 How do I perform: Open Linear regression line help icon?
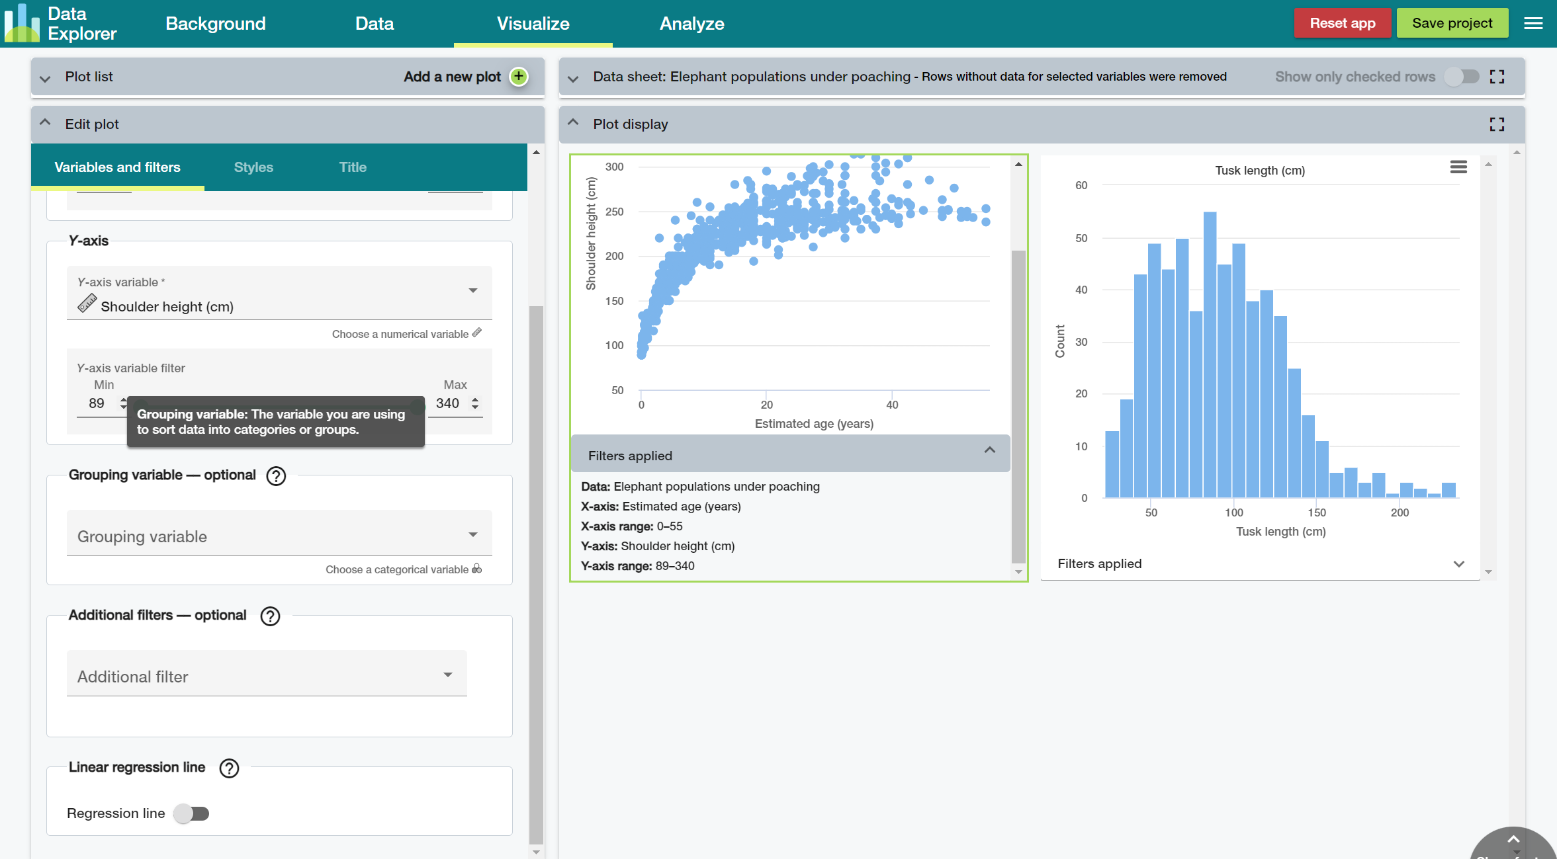(x=229, y=768)
